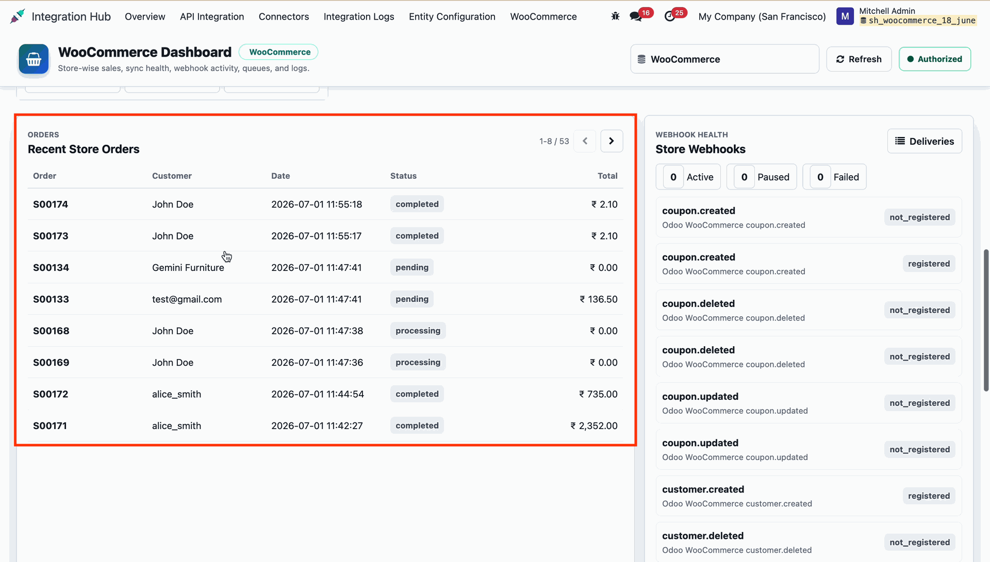The height and width of the screenshot is (562, 990).
Task: Click the ₹ 136.50 total
Action: [598, 299]
